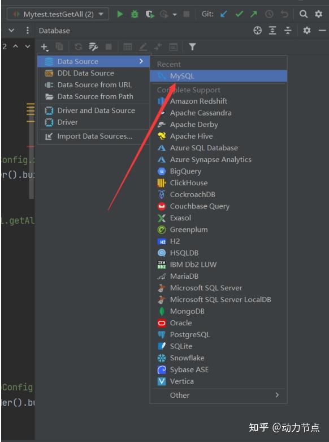Screen dimensions: 329x442
Task: Select Exasol data source
Action: 219,218
